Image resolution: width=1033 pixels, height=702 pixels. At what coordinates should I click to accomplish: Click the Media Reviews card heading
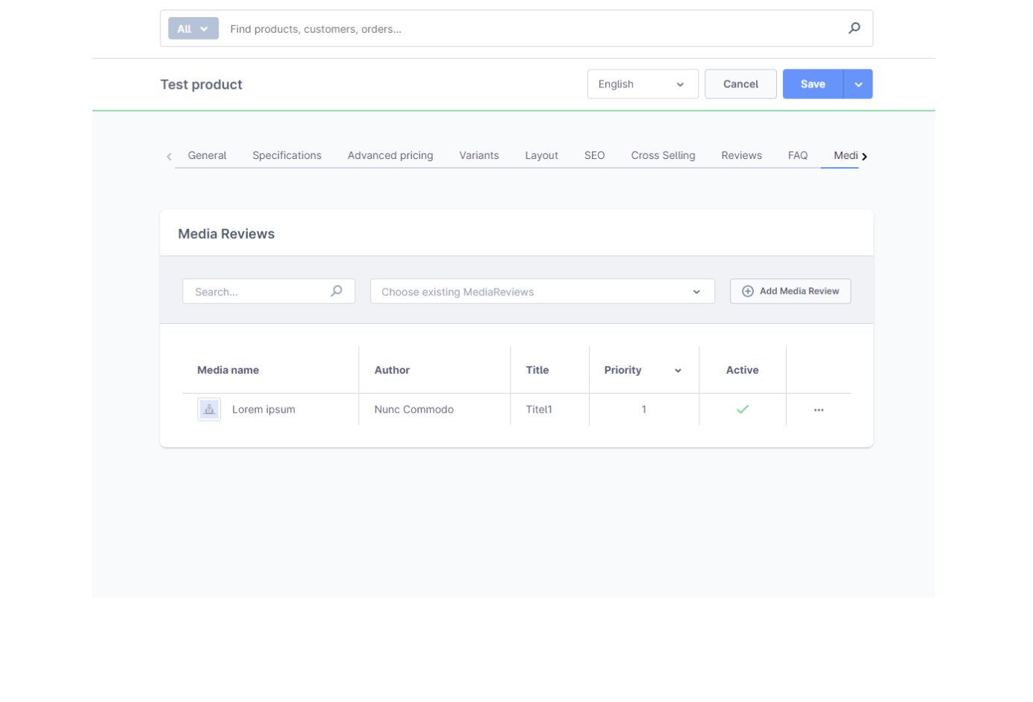(x=226, y=234)
